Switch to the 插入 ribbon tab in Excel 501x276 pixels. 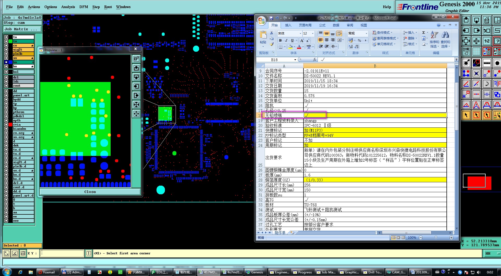coord(288,25)
